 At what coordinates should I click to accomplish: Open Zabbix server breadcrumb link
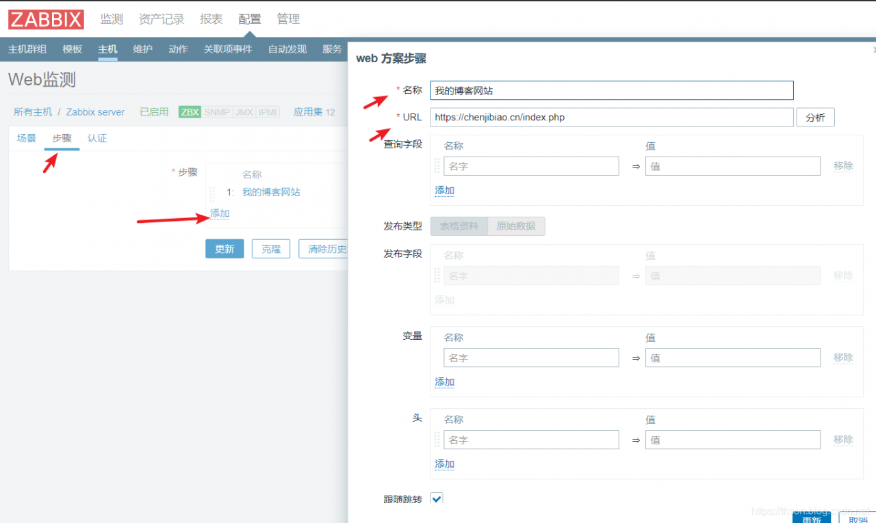point(95,112)
